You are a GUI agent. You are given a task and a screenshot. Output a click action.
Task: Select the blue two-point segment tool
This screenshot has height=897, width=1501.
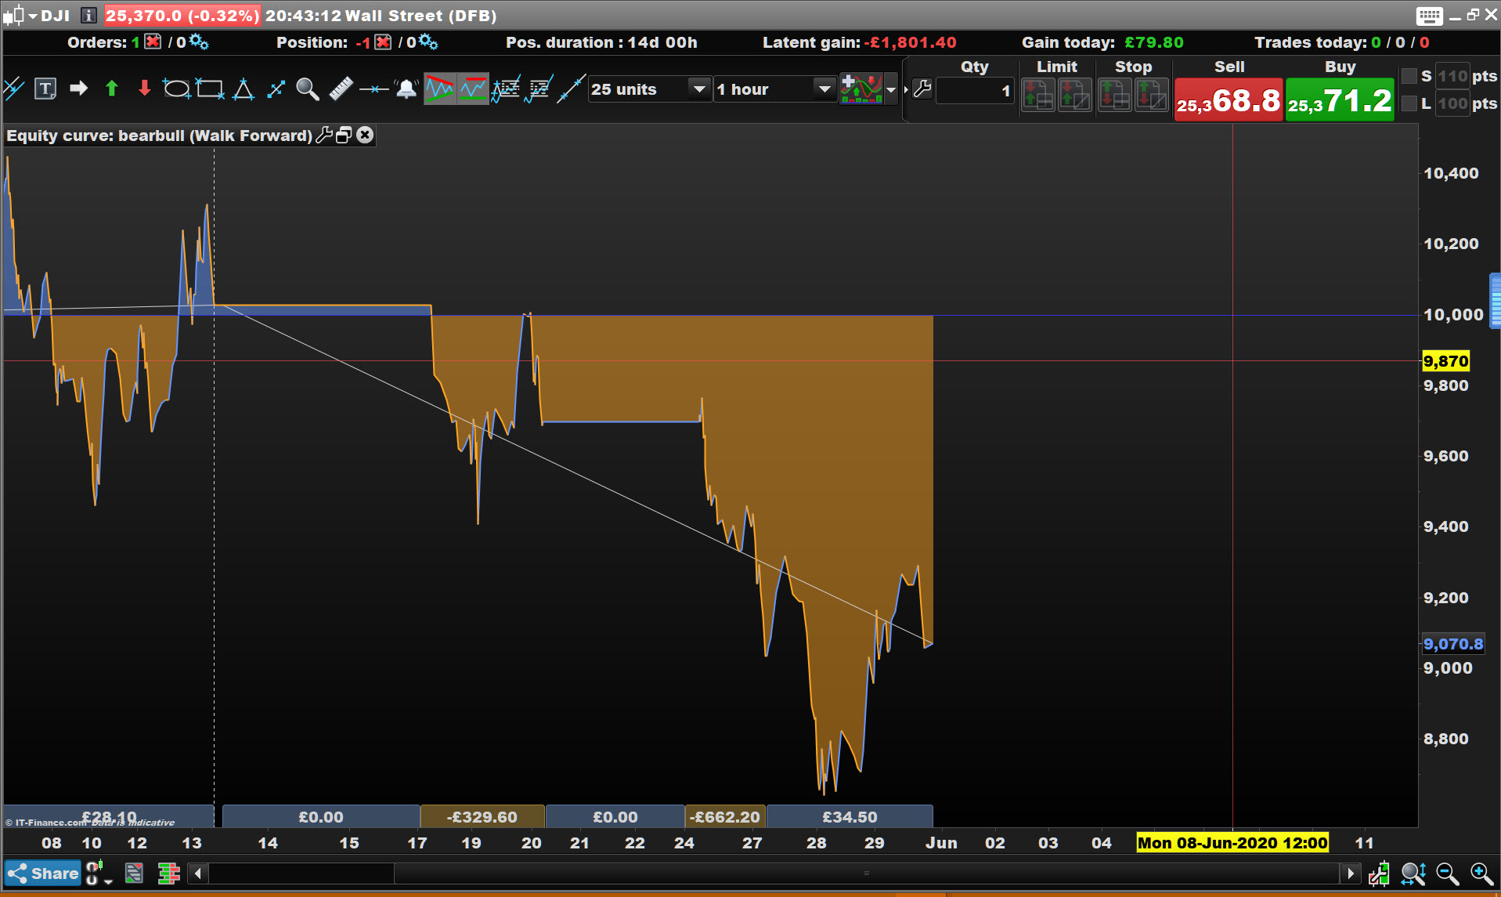[276, 89]
